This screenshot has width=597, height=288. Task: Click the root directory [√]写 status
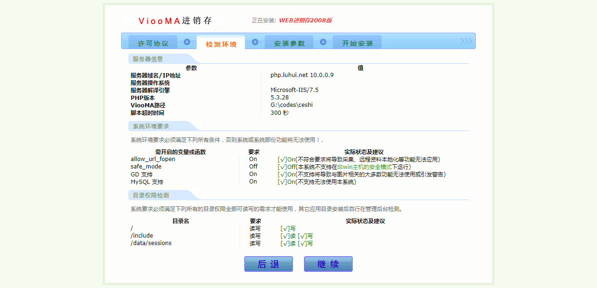288,229
